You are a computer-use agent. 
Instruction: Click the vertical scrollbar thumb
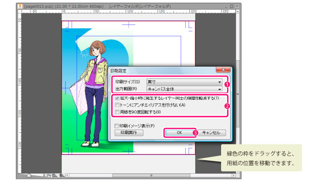(x=237, y=94)
